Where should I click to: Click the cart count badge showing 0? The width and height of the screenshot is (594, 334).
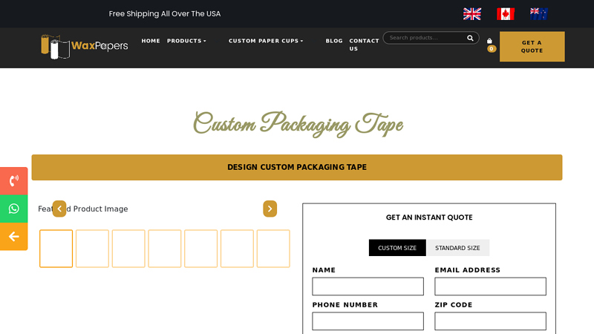click(492, 49)
